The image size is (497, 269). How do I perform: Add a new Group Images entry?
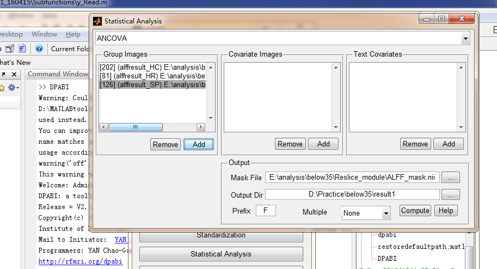(199, 144)
